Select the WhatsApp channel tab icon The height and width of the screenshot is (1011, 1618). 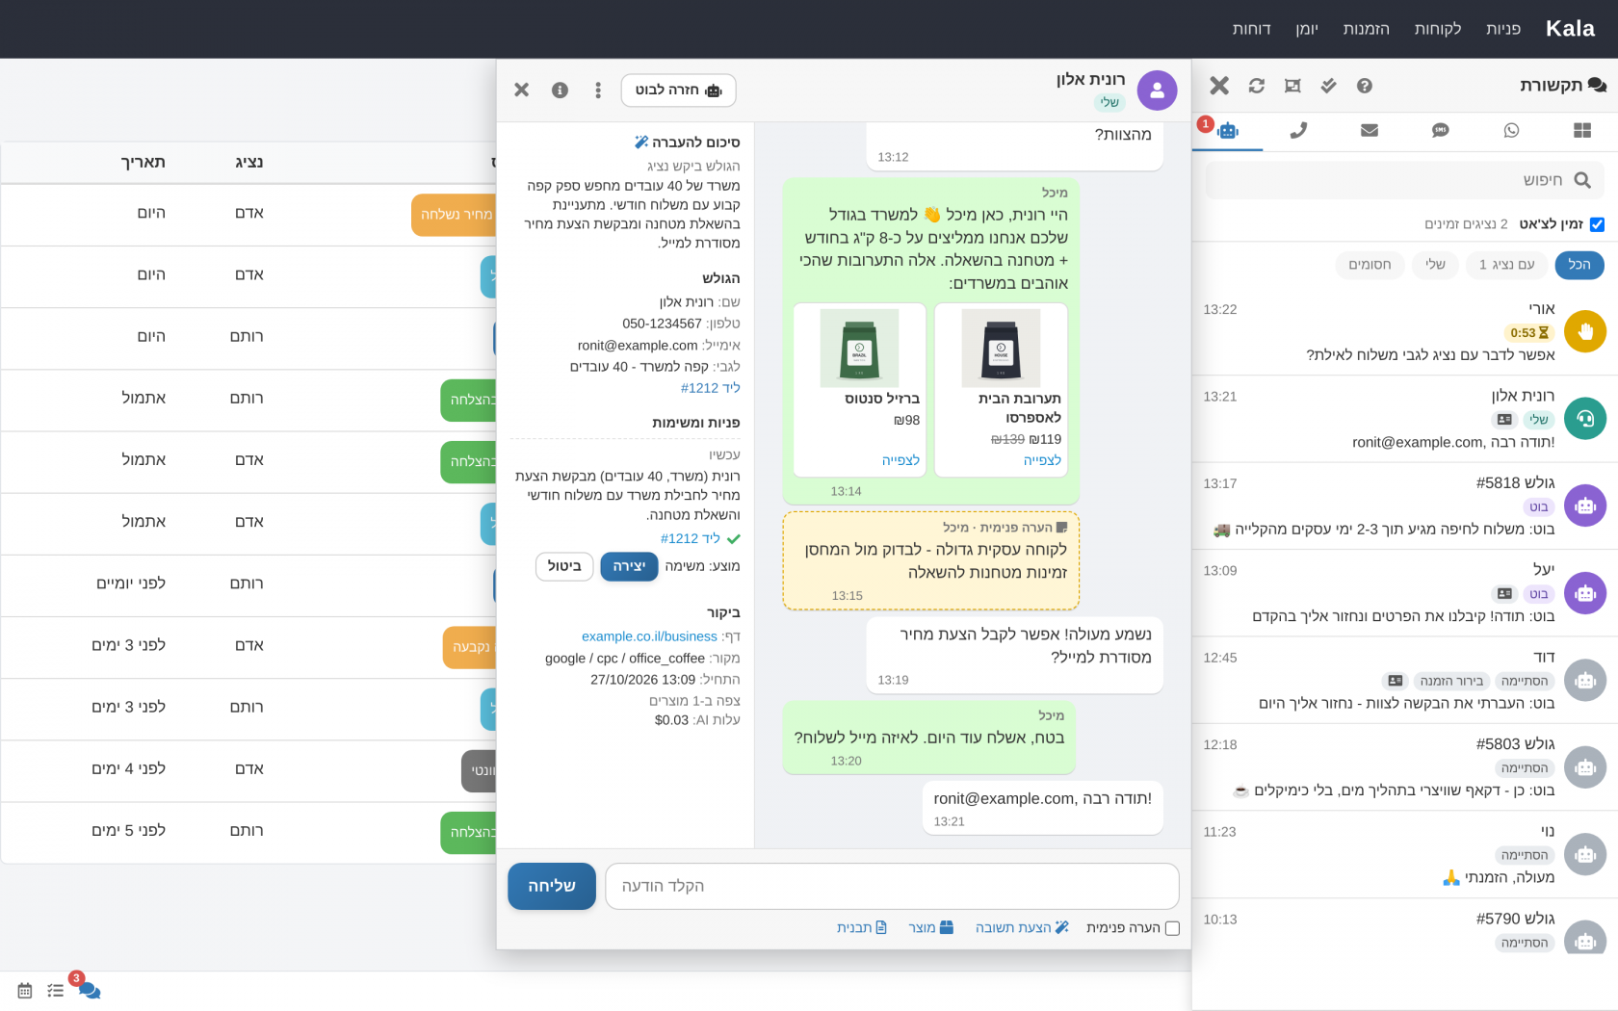1511,130
